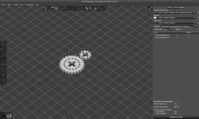199x119 pixels.
Task: Open the Aide menu
Action: coord(37,5)
